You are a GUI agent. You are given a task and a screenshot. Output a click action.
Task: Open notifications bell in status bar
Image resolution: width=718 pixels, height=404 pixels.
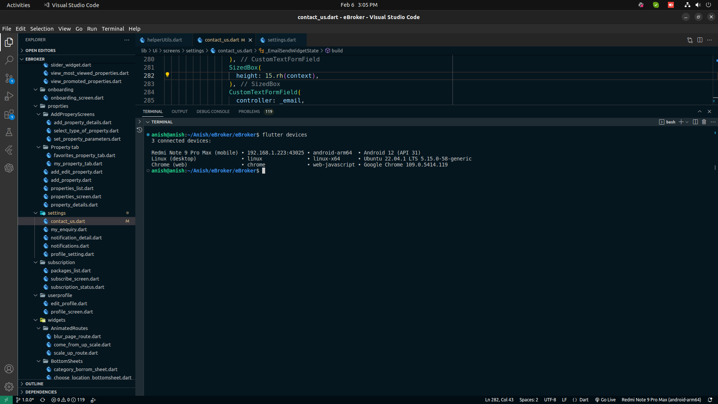[x=710, y=400]
